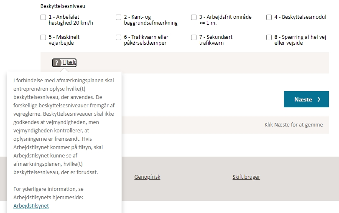This screenshot has height=213, width=339.
Task: Check '3 - Arbejdsfrit område >= 1 m.'
Action: click(x=194, y=18)
